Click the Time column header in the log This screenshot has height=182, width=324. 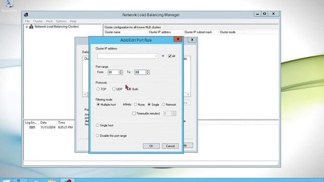tap(66, 122)
